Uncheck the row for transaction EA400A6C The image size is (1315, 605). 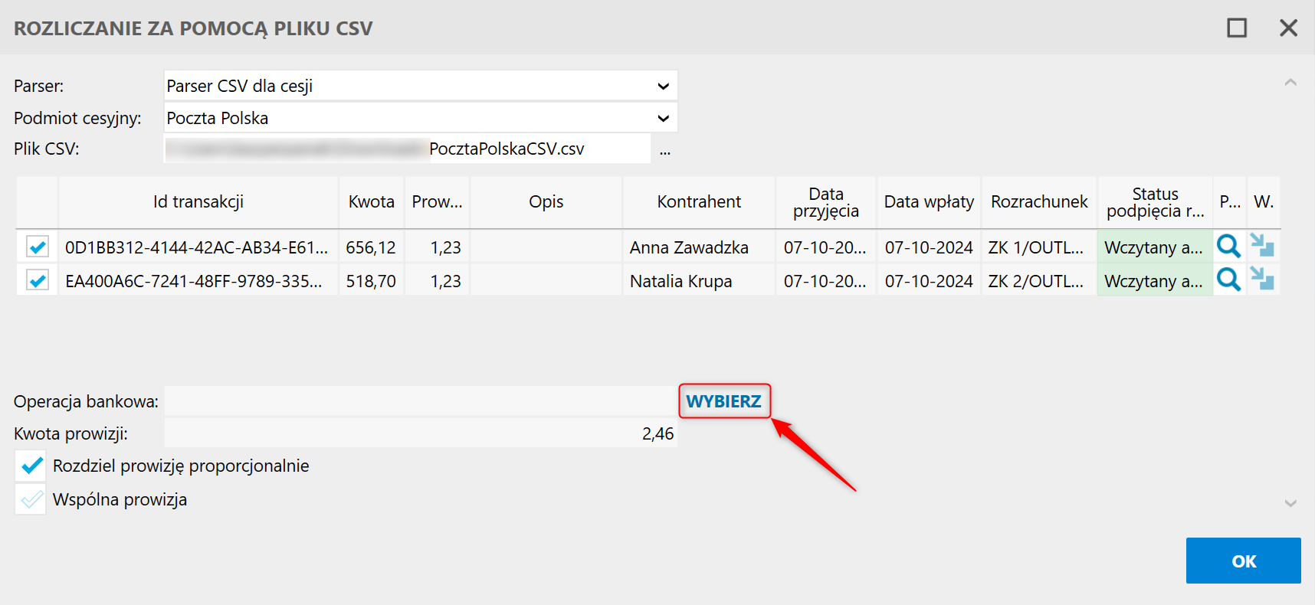[x=37, y=280]
